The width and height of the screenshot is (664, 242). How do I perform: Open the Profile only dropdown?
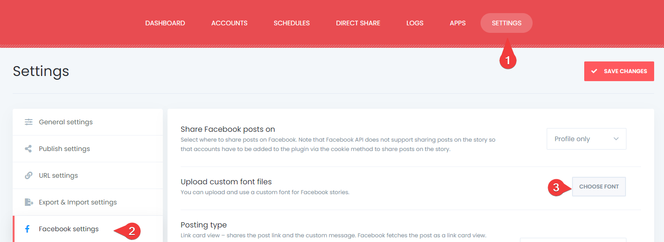[x=586, y=139]
